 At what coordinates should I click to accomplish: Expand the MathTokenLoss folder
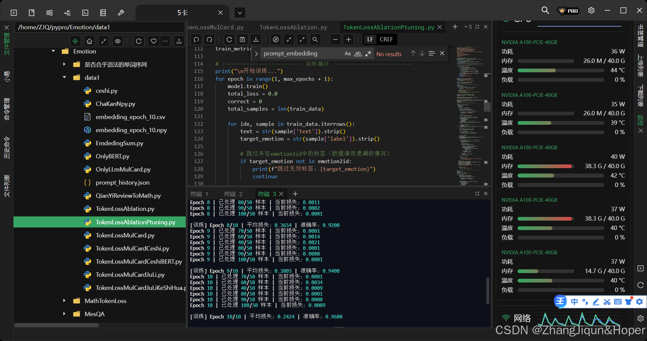pos(64,301)
